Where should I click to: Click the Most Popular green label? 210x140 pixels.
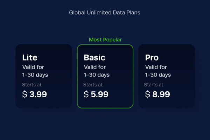coord(105,40)
